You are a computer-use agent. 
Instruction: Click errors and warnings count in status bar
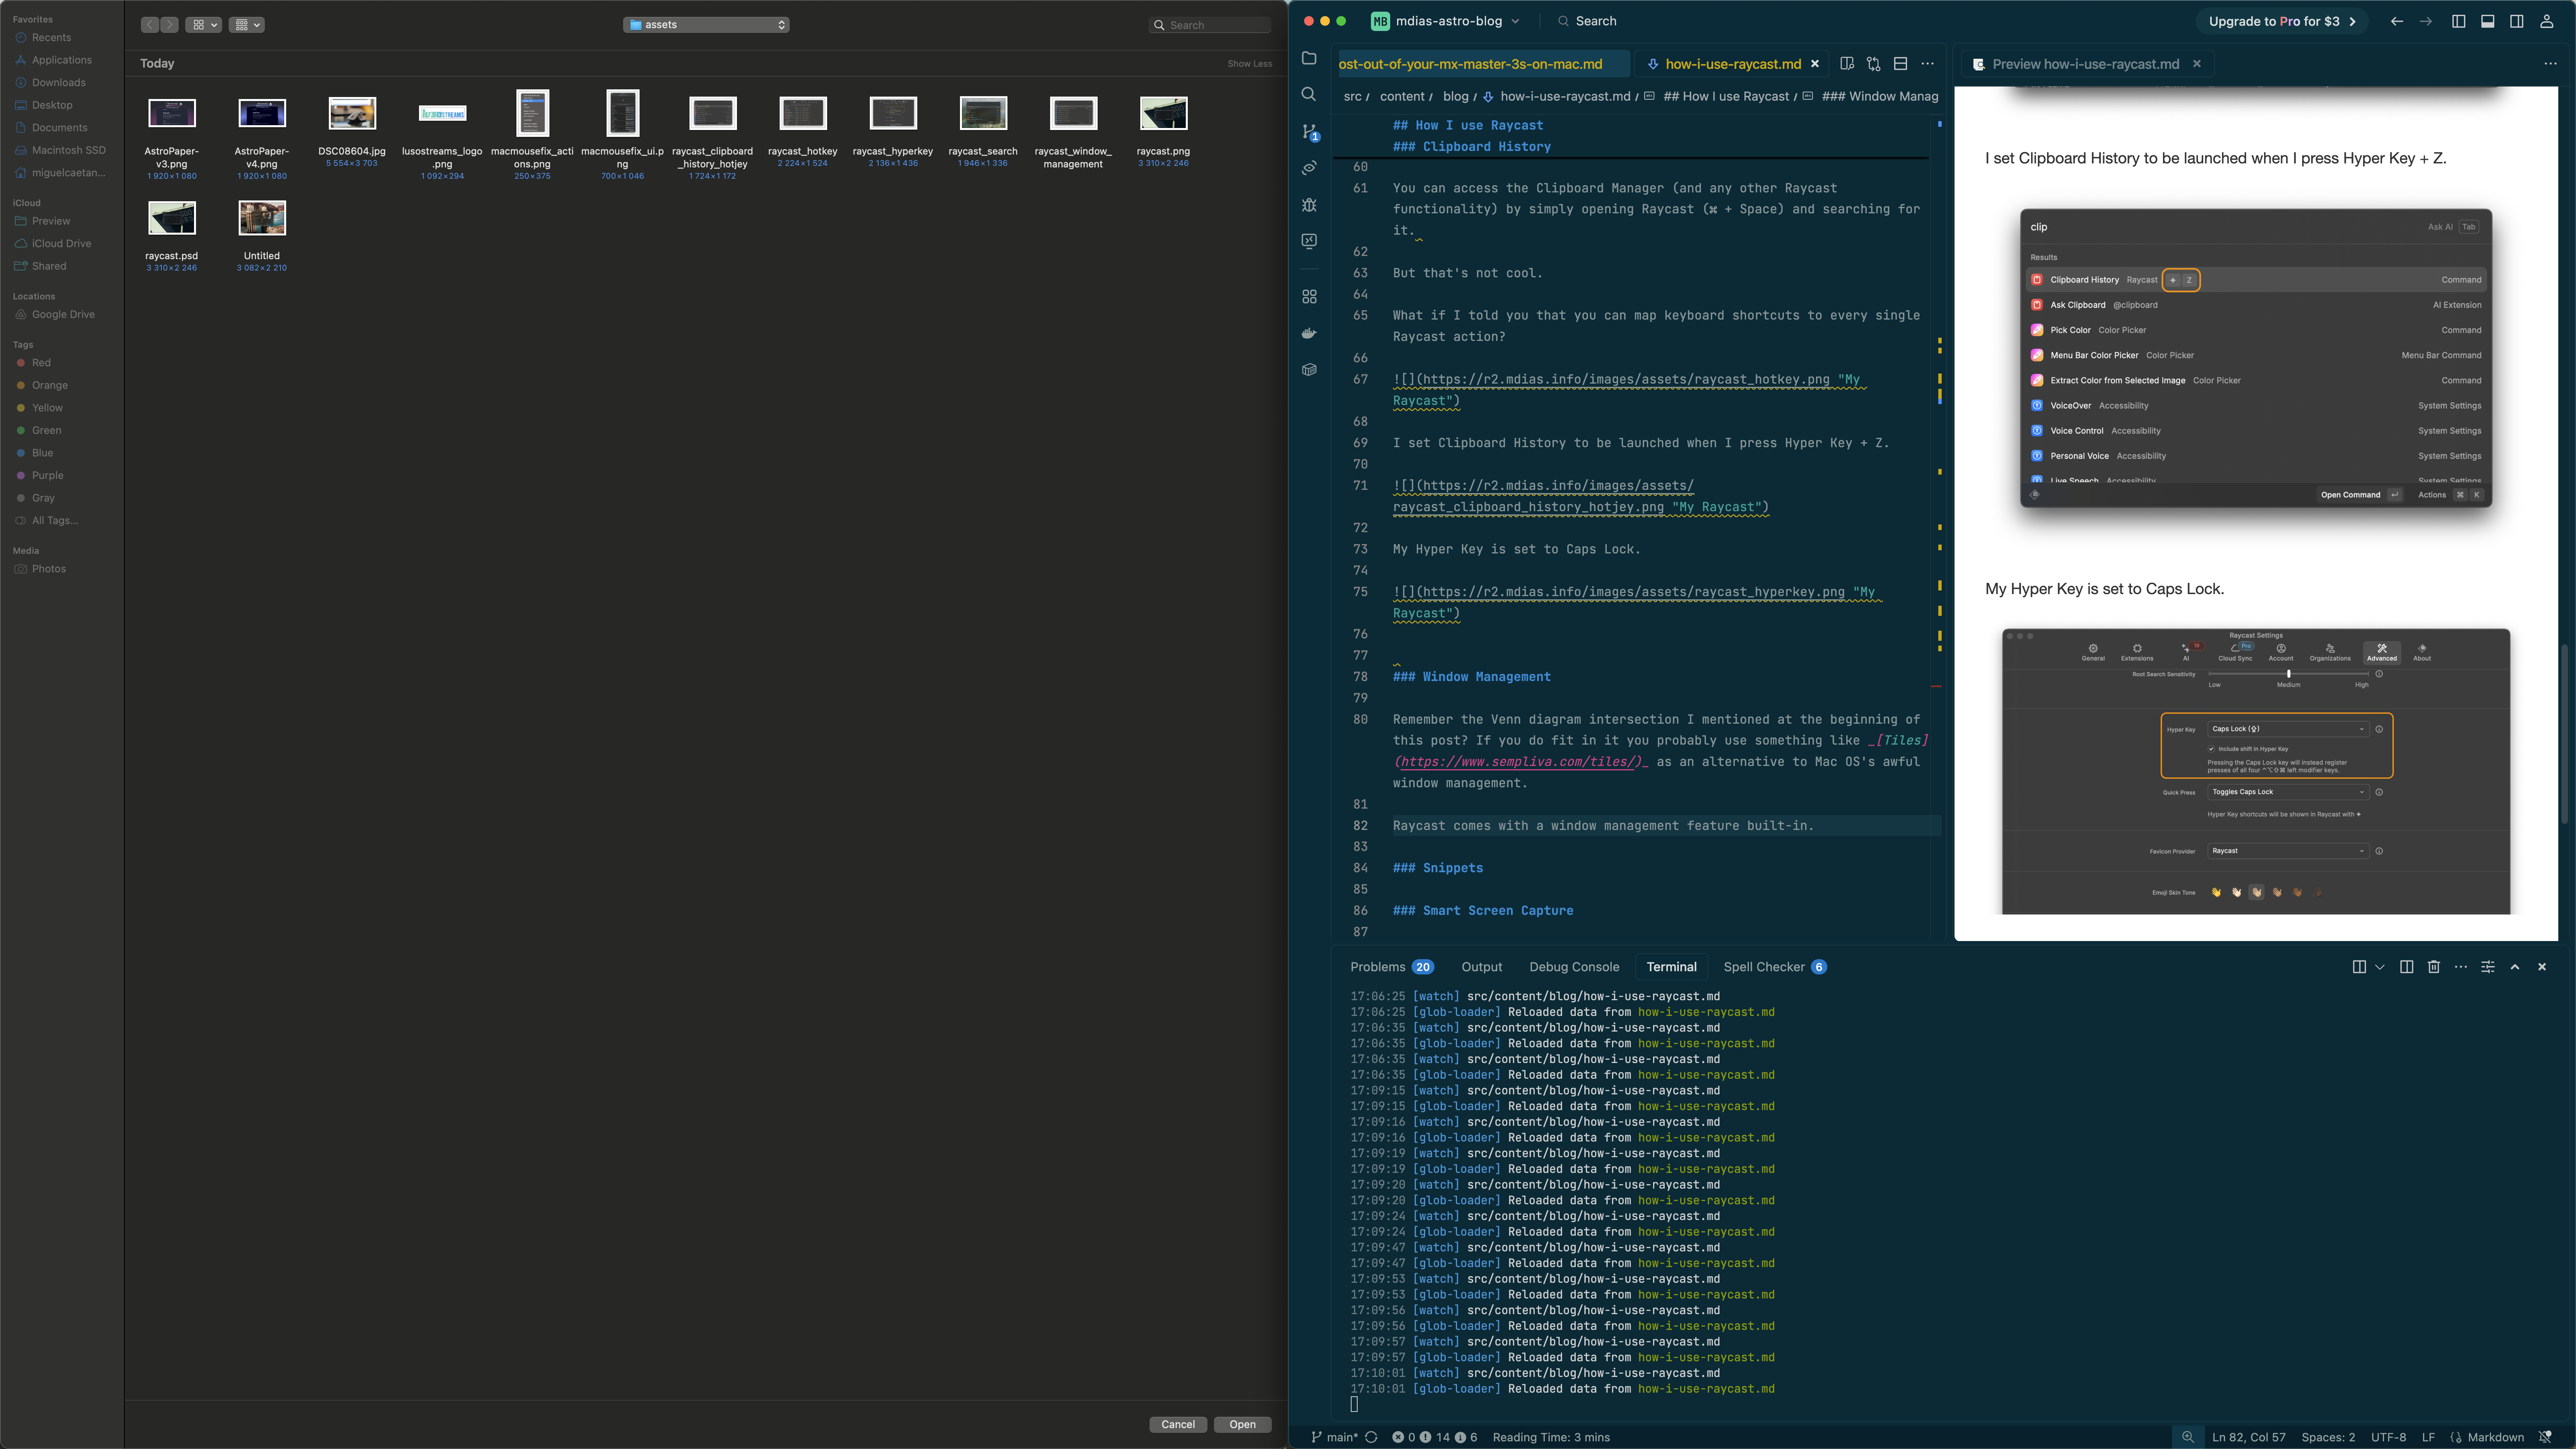(x=1435, y=1437)
